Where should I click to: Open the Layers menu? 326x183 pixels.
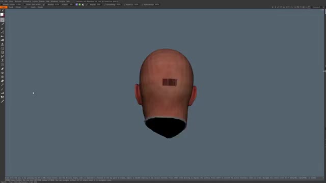pos(35,1)
